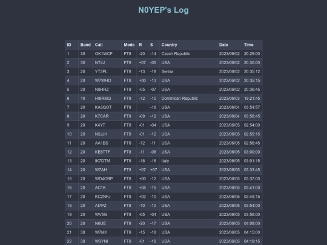
Task: Click the R value -20 in the N6UE row
Action: [x=142, y=224]
